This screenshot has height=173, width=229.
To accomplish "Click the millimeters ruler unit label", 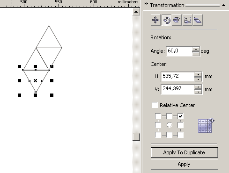I will pos(128,2).
